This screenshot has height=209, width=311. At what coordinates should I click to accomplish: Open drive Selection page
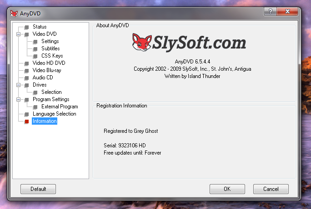pos(51,92)
